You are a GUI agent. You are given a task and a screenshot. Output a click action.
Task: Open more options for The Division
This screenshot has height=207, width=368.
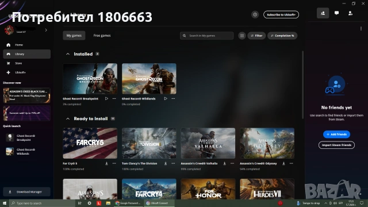[x=173, y=163]
